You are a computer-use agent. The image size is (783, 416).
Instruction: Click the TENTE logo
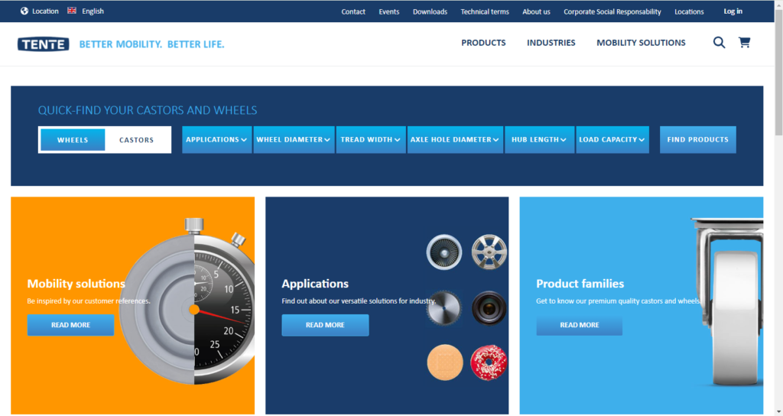click(x=44, y=44)
